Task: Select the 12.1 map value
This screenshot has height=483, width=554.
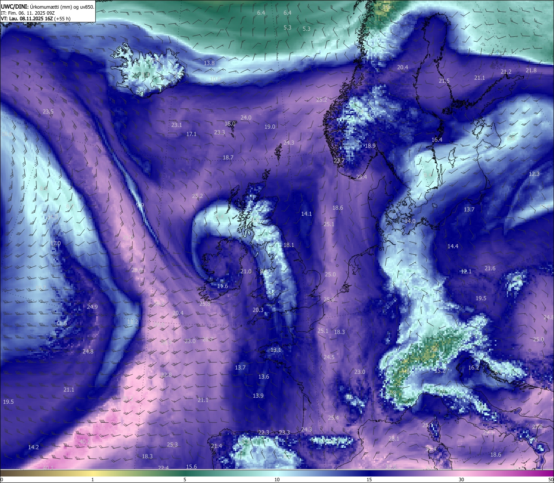Action: pyautogui.click(x=466, y=271)
